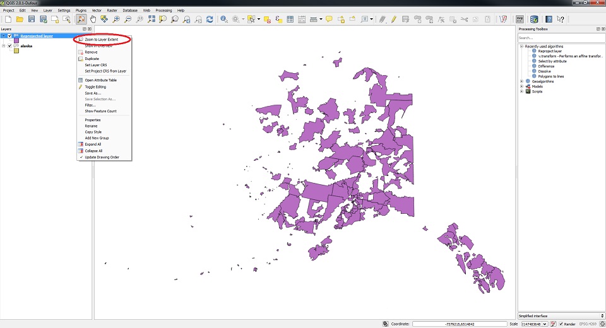The height and width of the screenshot is (328, 606).
Task: Expand the Models group in toolbox
Action: coord(521,86)
